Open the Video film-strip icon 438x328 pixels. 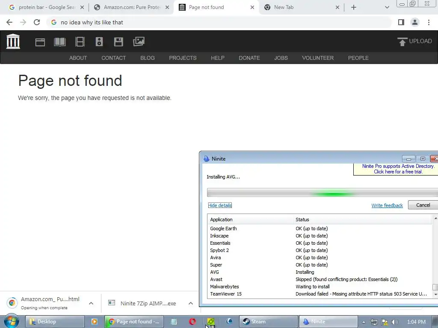click(80, 42)
